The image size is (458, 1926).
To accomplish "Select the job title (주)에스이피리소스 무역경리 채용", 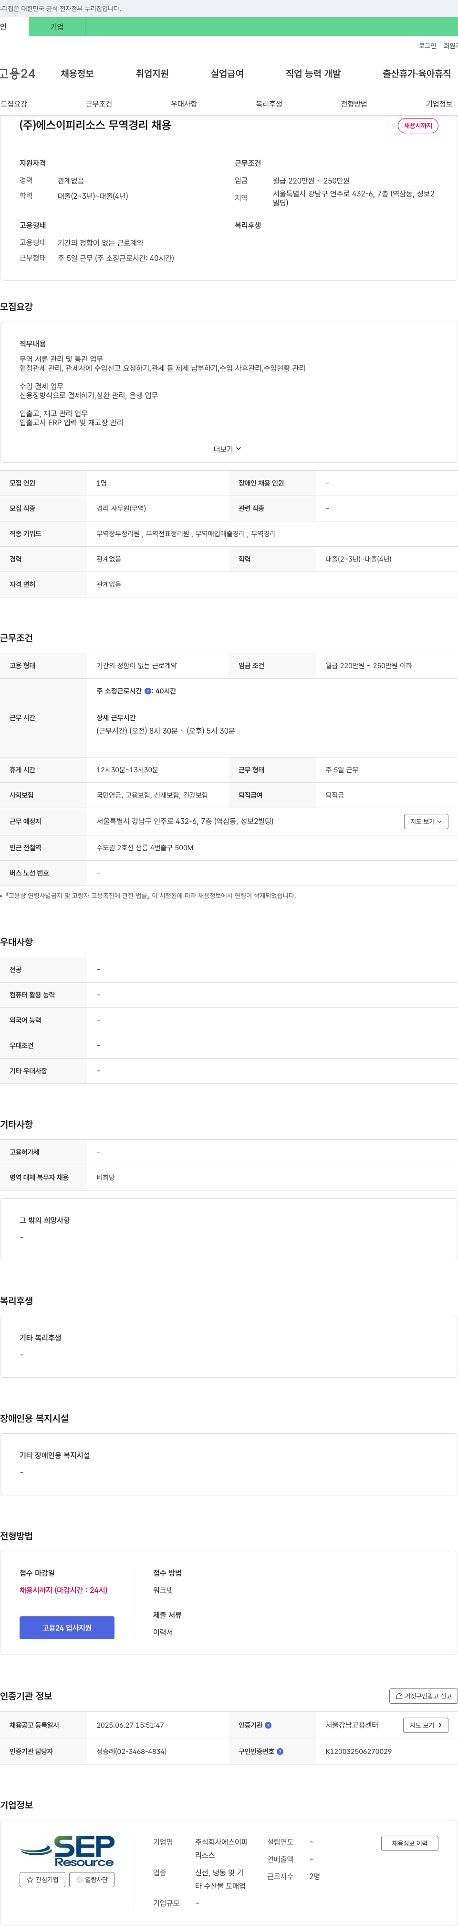I will tap(95, 125).
